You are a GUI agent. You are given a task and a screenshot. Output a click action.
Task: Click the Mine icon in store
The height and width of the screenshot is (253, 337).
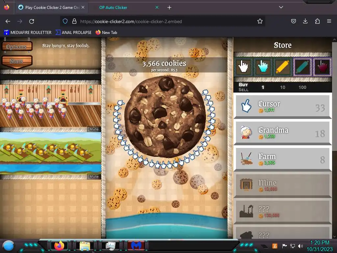click(246, 185)
